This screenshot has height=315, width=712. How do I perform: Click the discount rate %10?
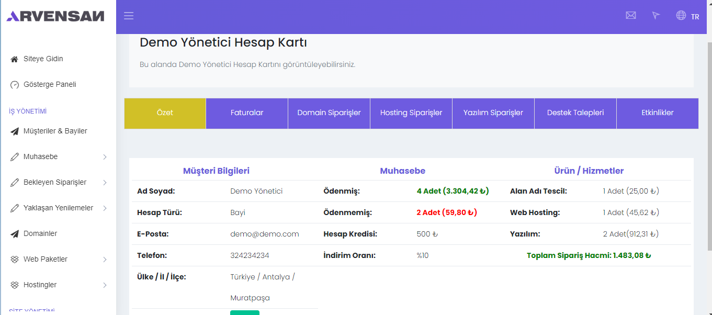(423, 255)
